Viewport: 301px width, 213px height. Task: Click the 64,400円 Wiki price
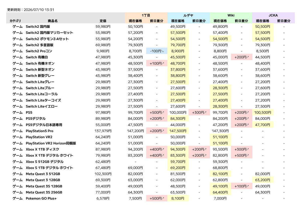pyautogui.click(x=220, y=192)
